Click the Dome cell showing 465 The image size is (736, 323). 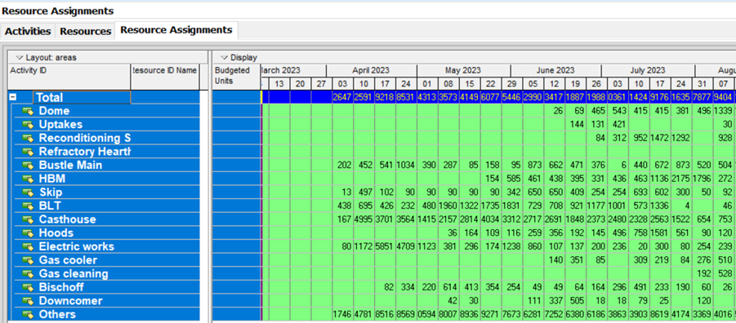[x=596, y=111]
